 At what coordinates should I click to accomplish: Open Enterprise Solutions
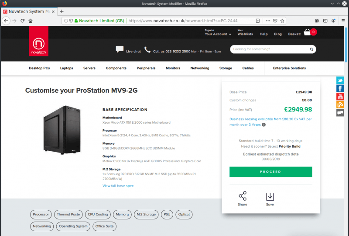click(289, 68)
